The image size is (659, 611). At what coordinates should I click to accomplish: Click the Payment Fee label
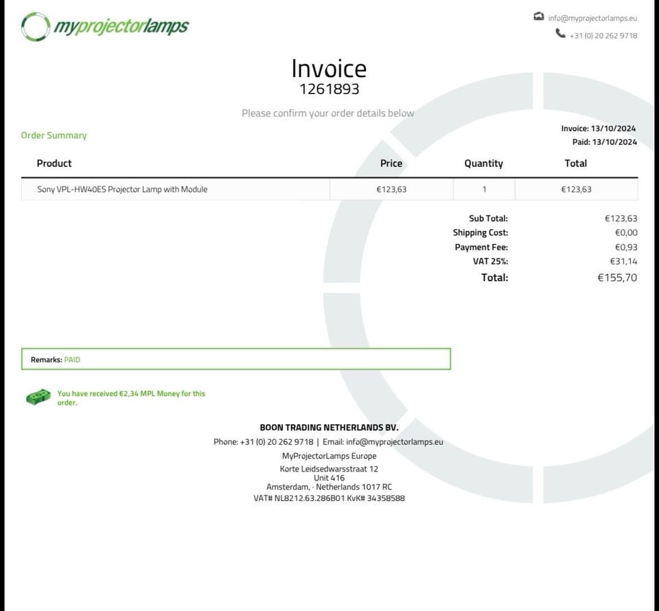click(x=481, y=247)
